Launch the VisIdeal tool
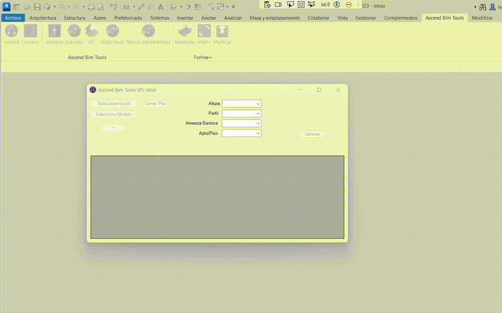This screenshot has width=502, height=313. click(54, 34)
